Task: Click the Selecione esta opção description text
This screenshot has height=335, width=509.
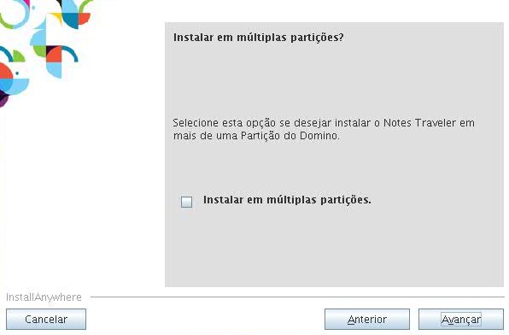Action: tap(324, 129)
